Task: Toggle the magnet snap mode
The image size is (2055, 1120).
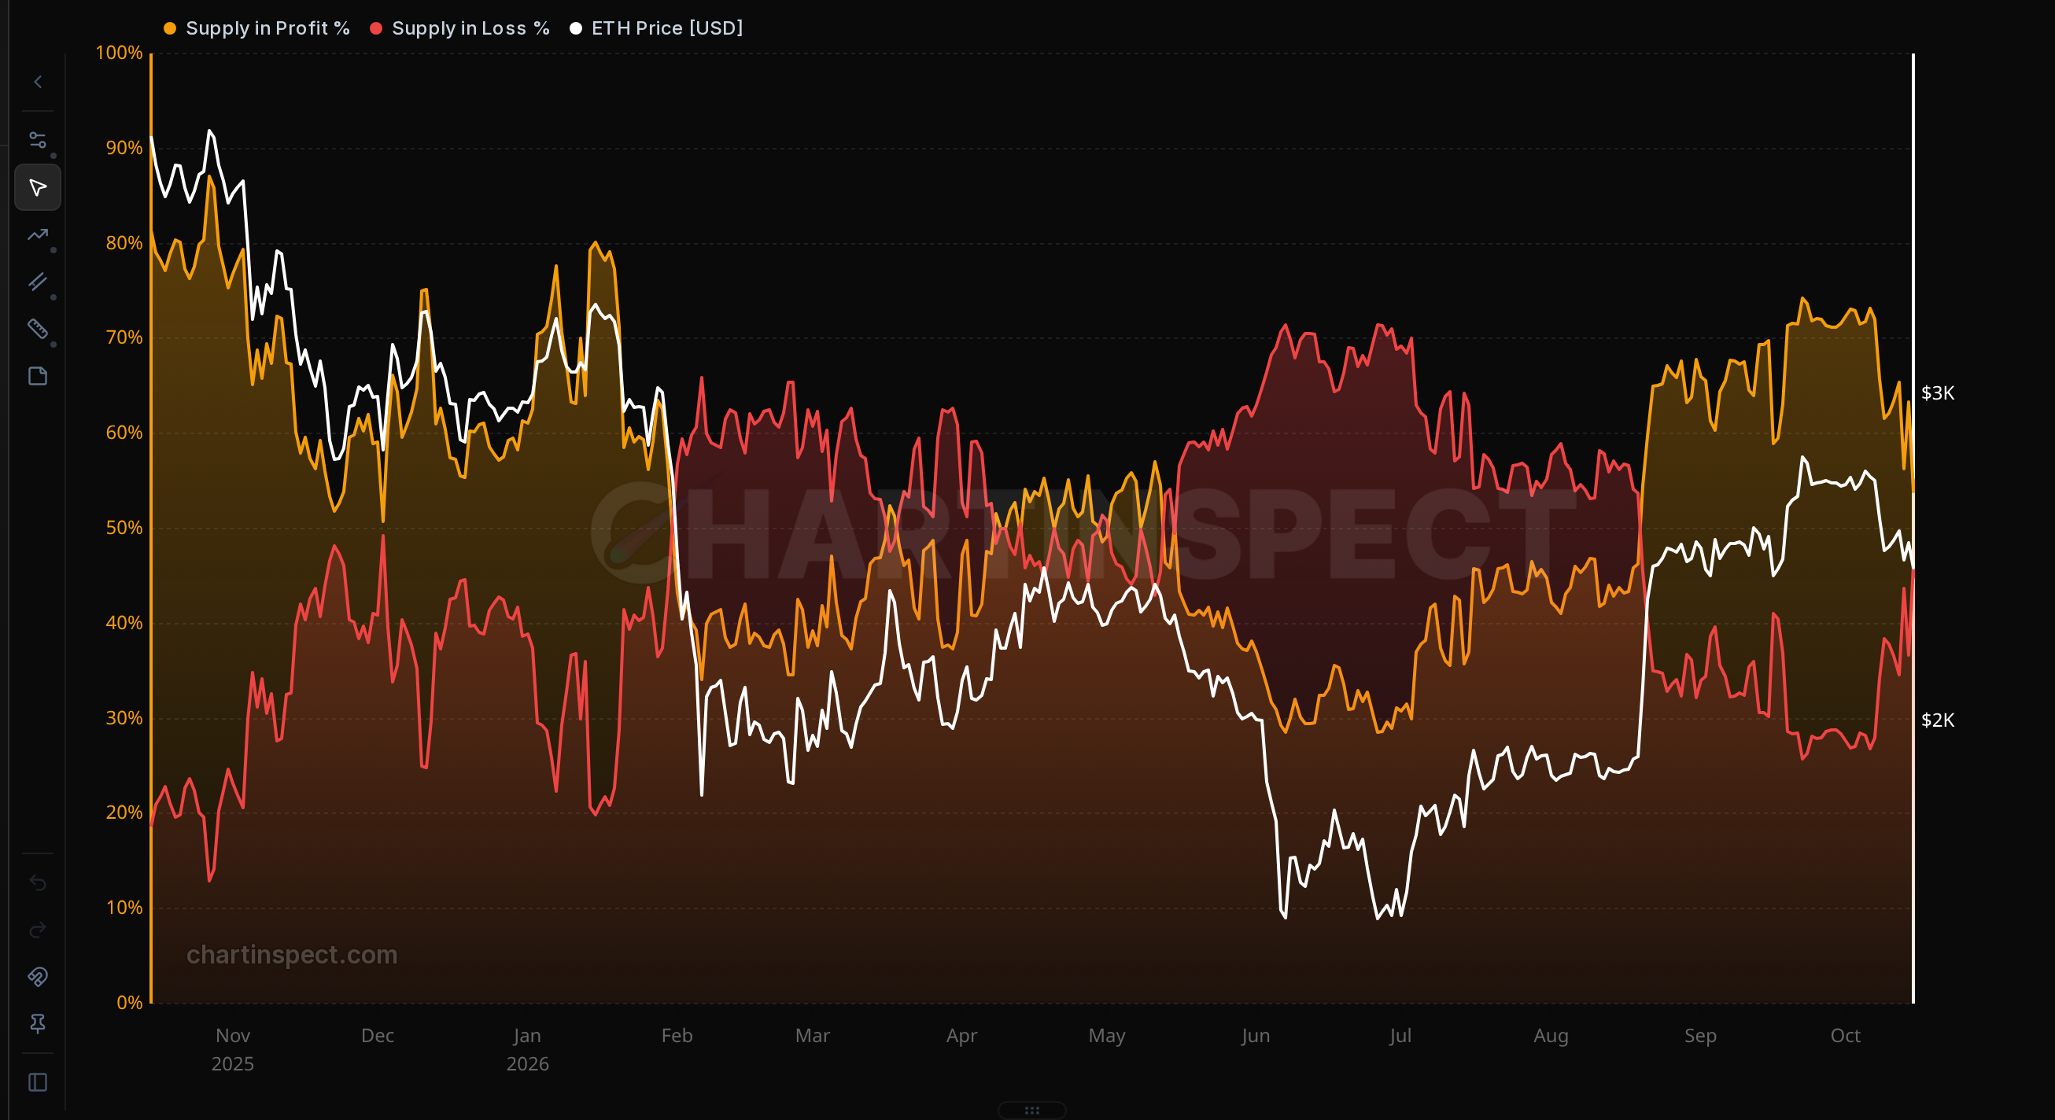Action: click(x=38, y=976)
